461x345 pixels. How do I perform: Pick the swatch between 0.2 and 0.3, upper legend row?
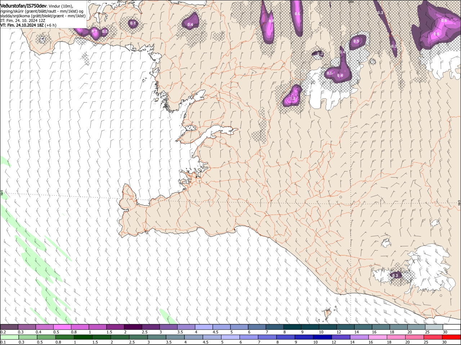9,327
